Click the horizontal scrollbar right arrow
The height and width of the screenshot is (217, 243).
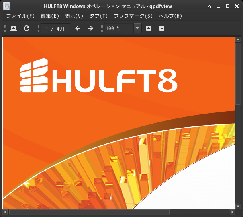[232, 212]
